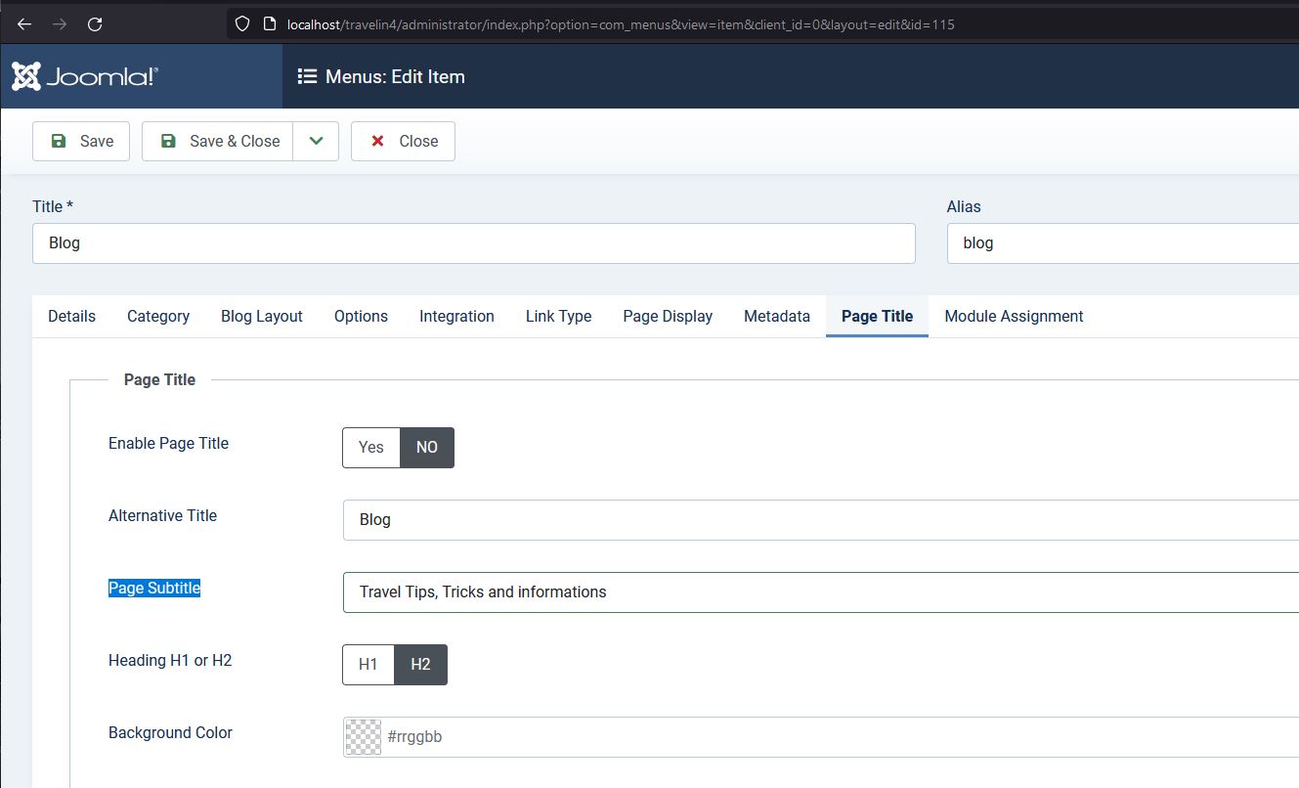This screenshot has width=1299, height=788.
Task: Set Enable Page Title to Yes
Action: coord(371,448)
